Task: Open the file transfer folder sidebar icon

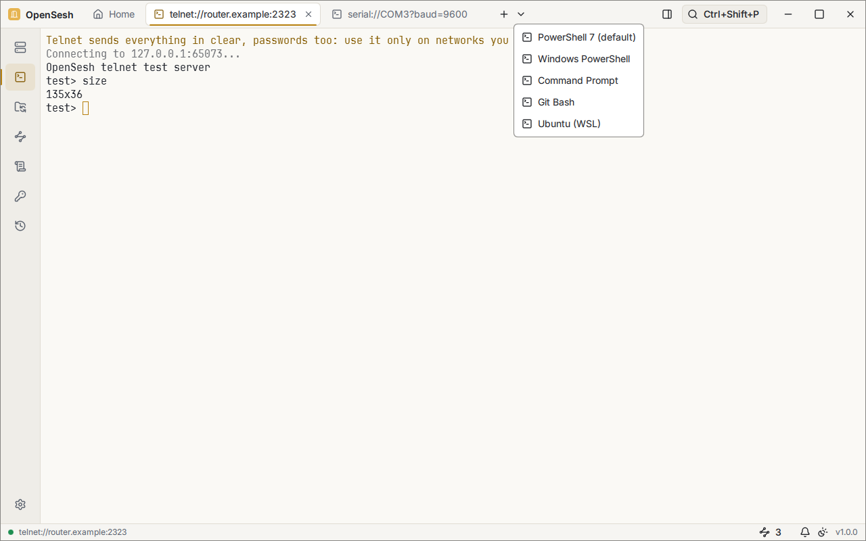Action: tap(20, 107)
